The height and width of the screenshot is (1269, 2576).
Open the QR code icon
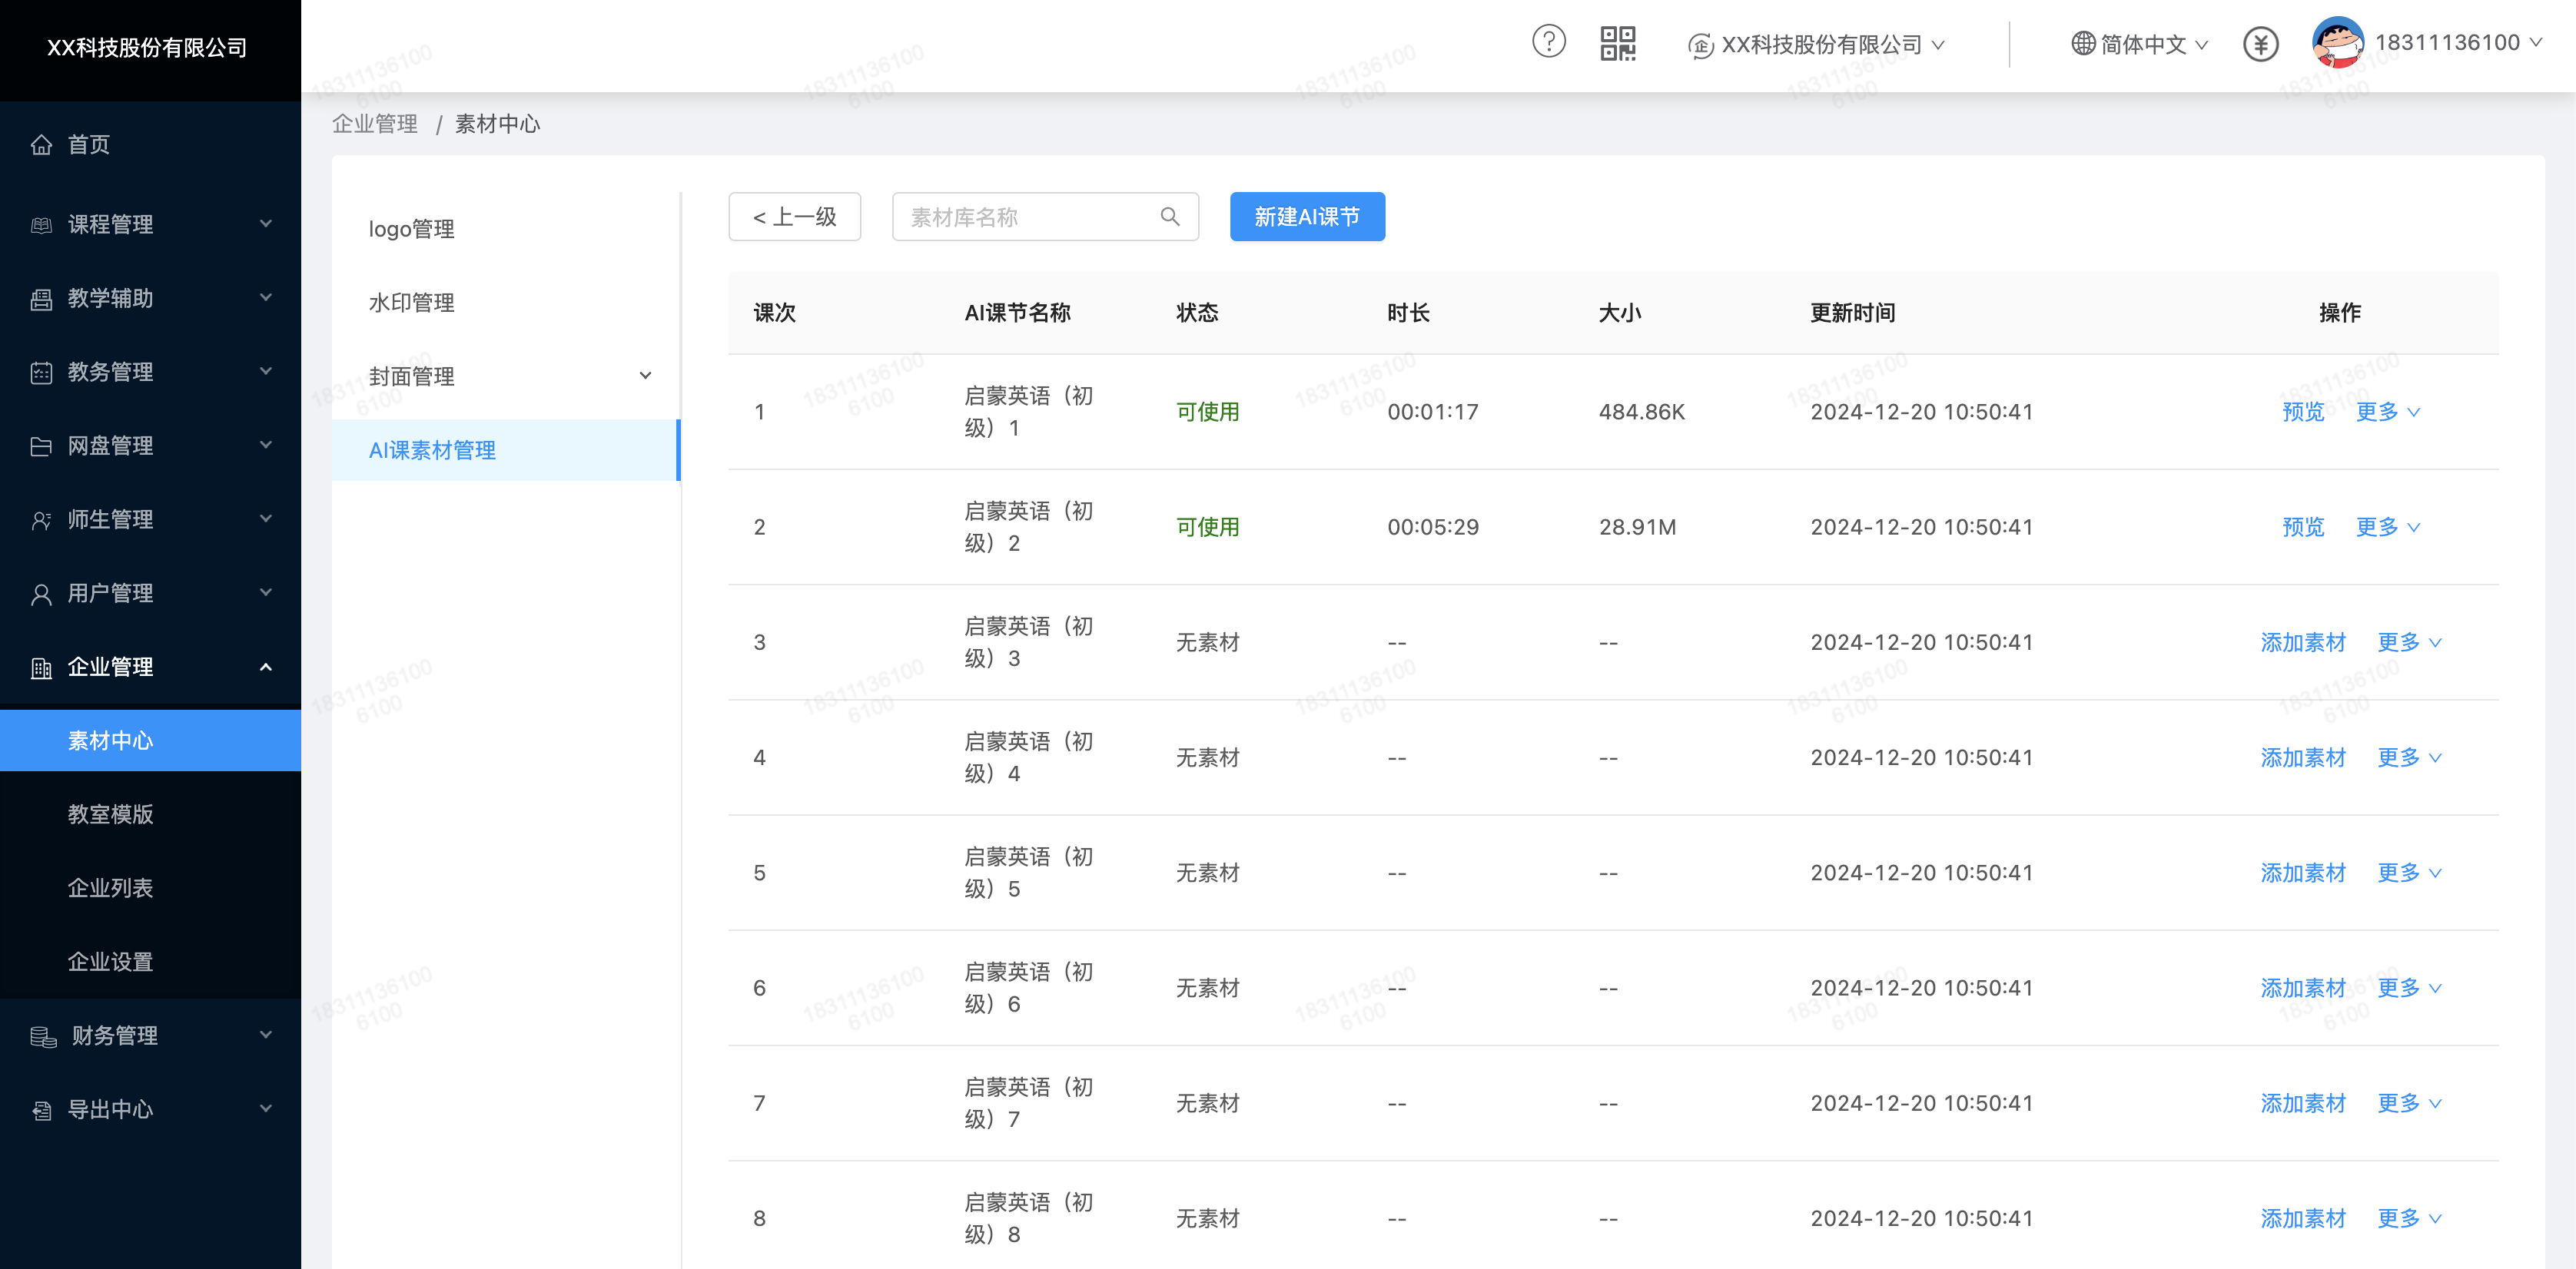click(x=1617, y=43)
